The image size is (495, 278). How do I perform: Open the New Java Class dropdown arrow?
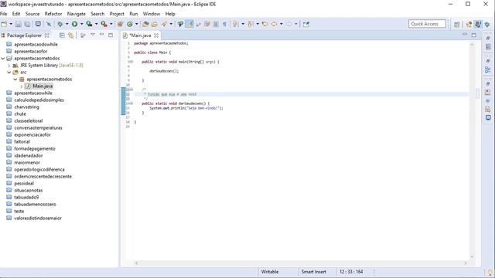[x=137, y=24]
